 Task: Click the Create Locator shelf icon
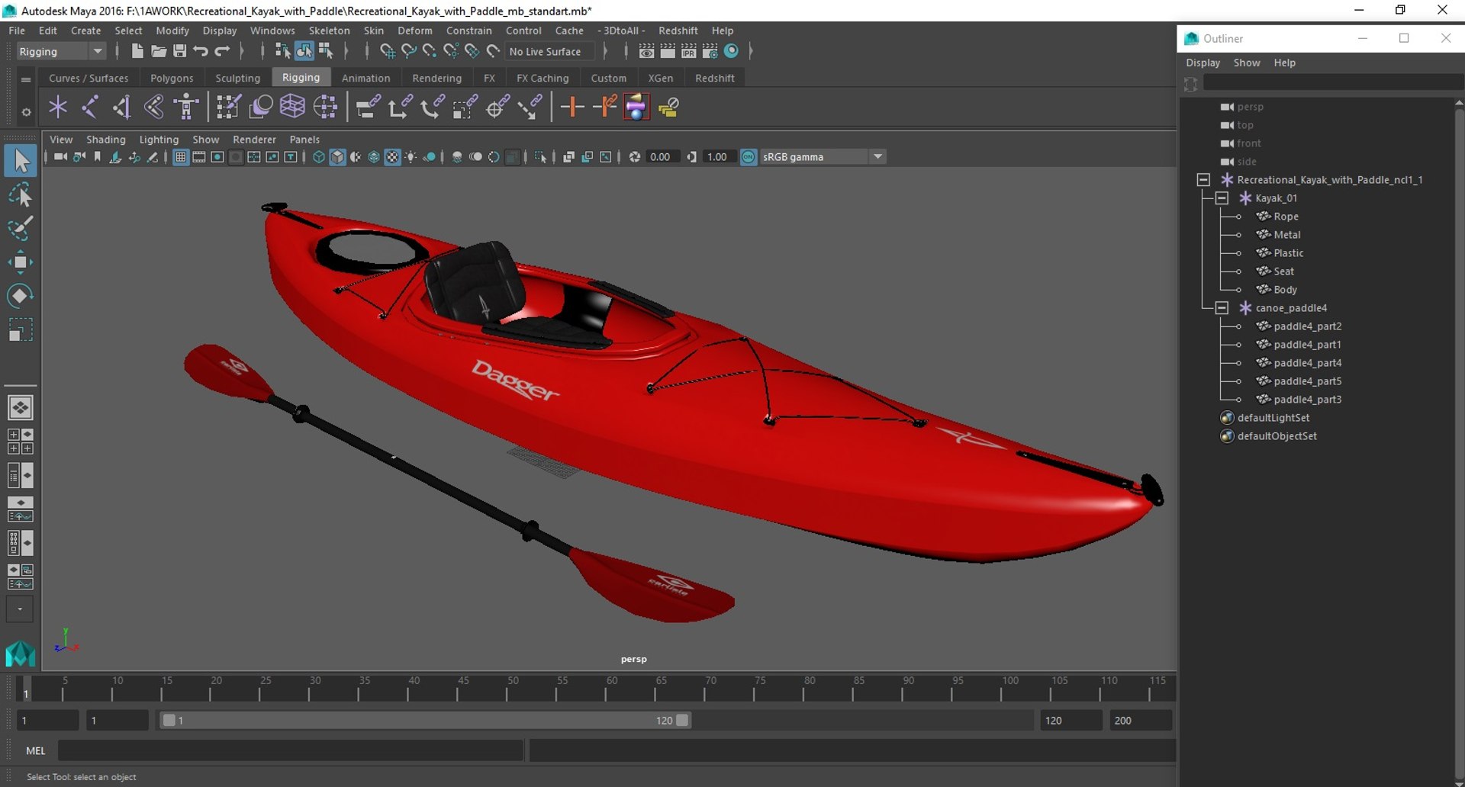[58, 107]
